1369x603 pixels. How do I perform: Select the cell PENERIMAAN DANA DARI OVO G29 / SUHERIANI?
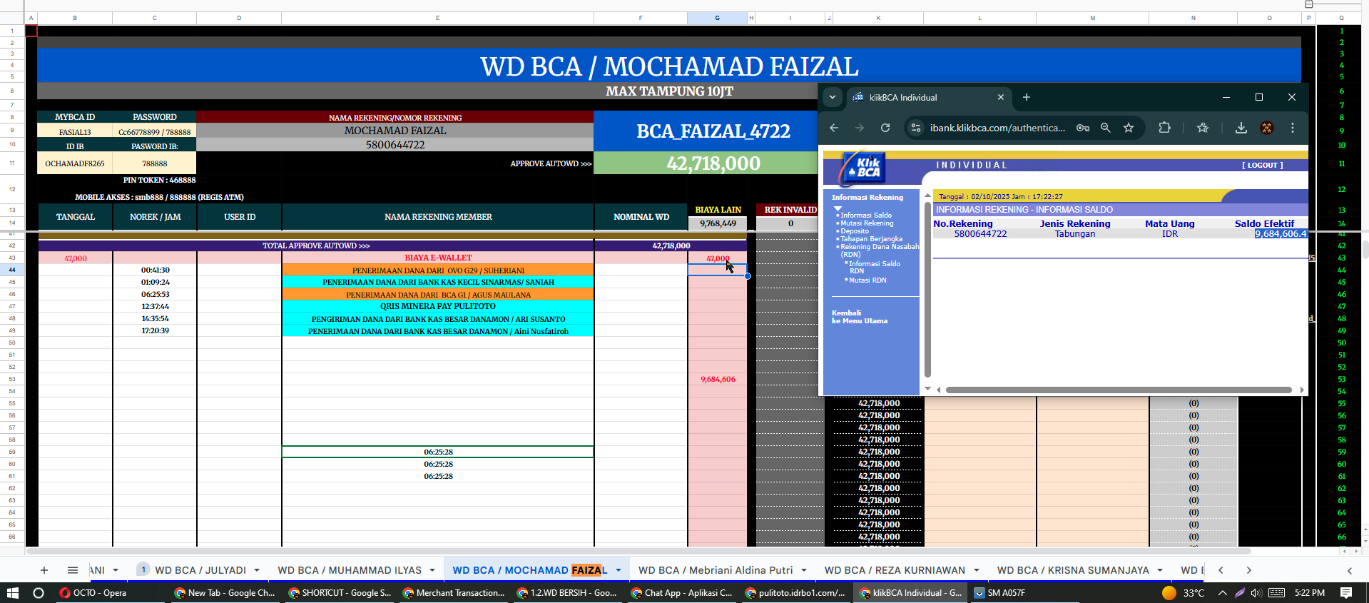[438, 270]
